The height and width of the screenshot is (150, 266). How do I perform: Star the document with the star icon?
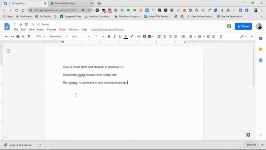click(x=21, y=25)
